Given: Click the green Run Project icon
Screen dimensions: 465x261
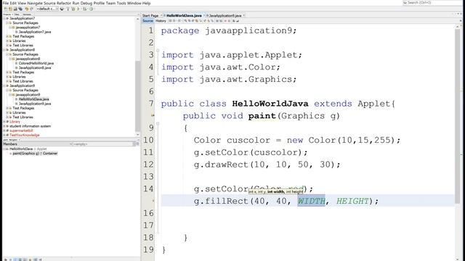Looking at the screenshot, I should click(x=78, y=9).
